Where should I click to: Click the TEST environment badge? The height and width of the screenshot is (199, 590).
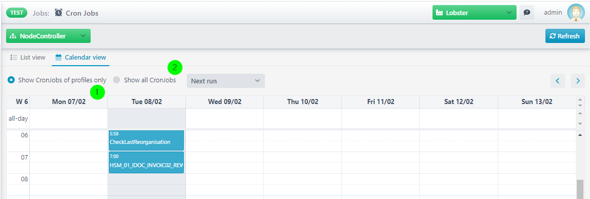pos(17,13)
